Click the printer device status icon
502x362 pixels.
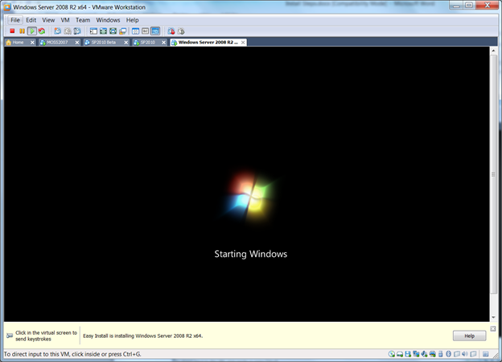[433, 354]
